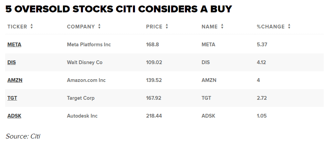The width and height of the screenshot is (324, 144).
Task: Click the COMPANY column header text
Action: click(x=81, y=27)
